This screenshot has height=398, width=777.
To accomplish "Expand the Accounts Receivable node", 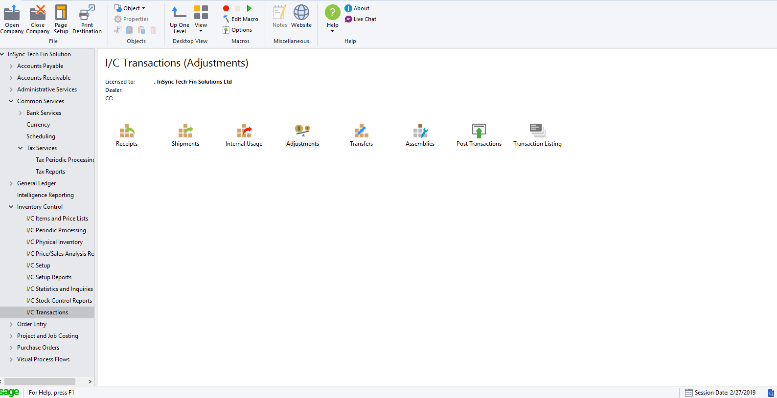I will (x=11, y=78).
